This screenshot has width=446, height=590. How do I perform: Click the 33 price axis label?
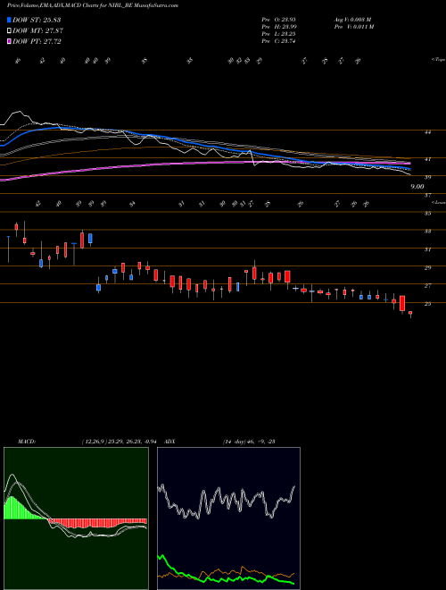coord(427,232)
